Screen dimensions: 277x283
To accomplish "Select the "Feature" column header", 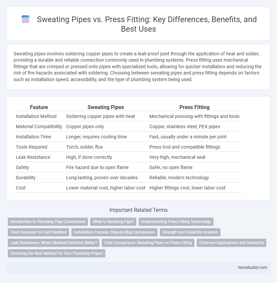I will (39, 107).
